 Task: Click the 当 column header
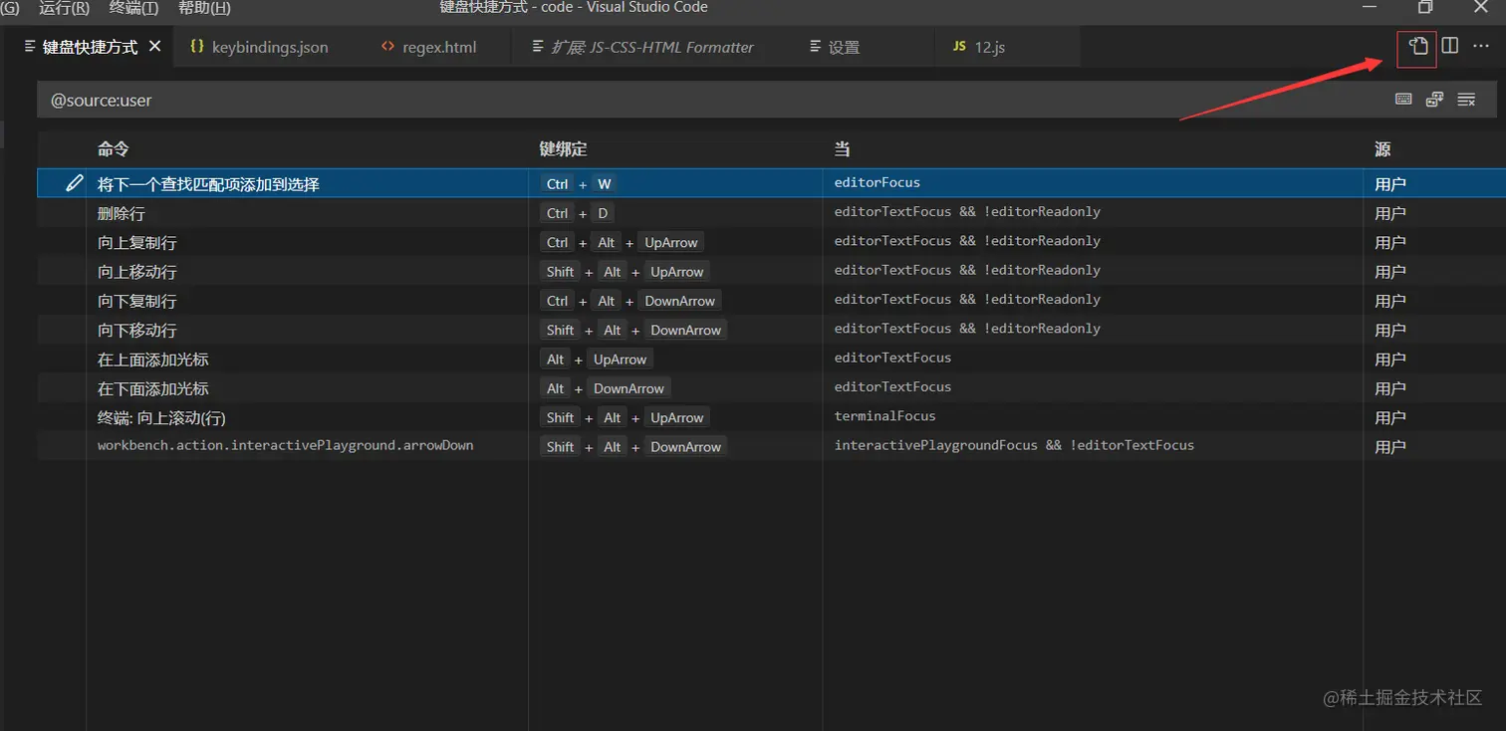842,149
